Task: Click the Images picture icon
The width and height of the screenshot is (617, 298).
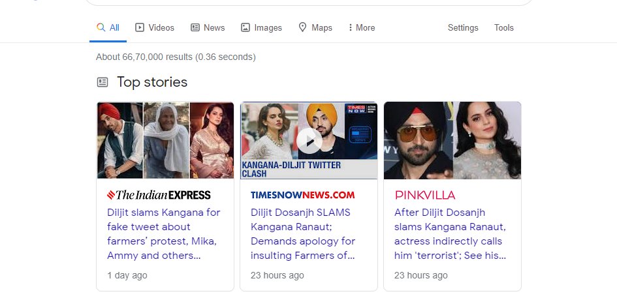Action: 245,27
